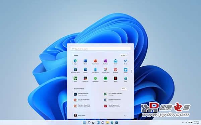The height and width of the screenshot is (125, 201).
Task: Launch the Photos app
Action: click(85, 70)
